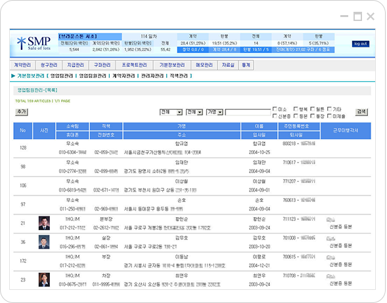Open document icon in row 36
Screen dimensions: 387x303
point(330,238)
